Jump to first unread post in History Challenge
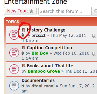97x94 pixels. (x=24, y=30)
